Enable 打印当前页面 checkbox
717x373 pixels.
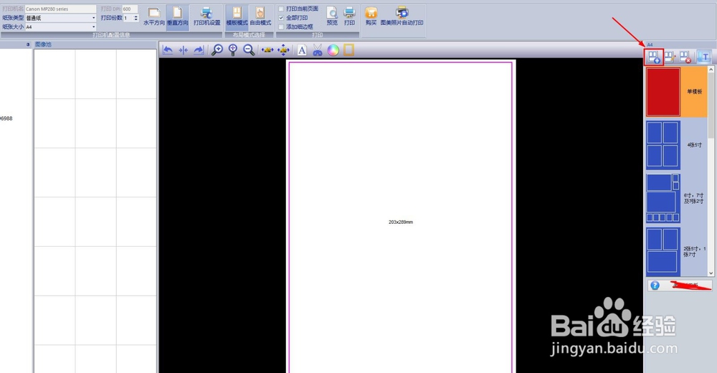(x=281, y=9)
